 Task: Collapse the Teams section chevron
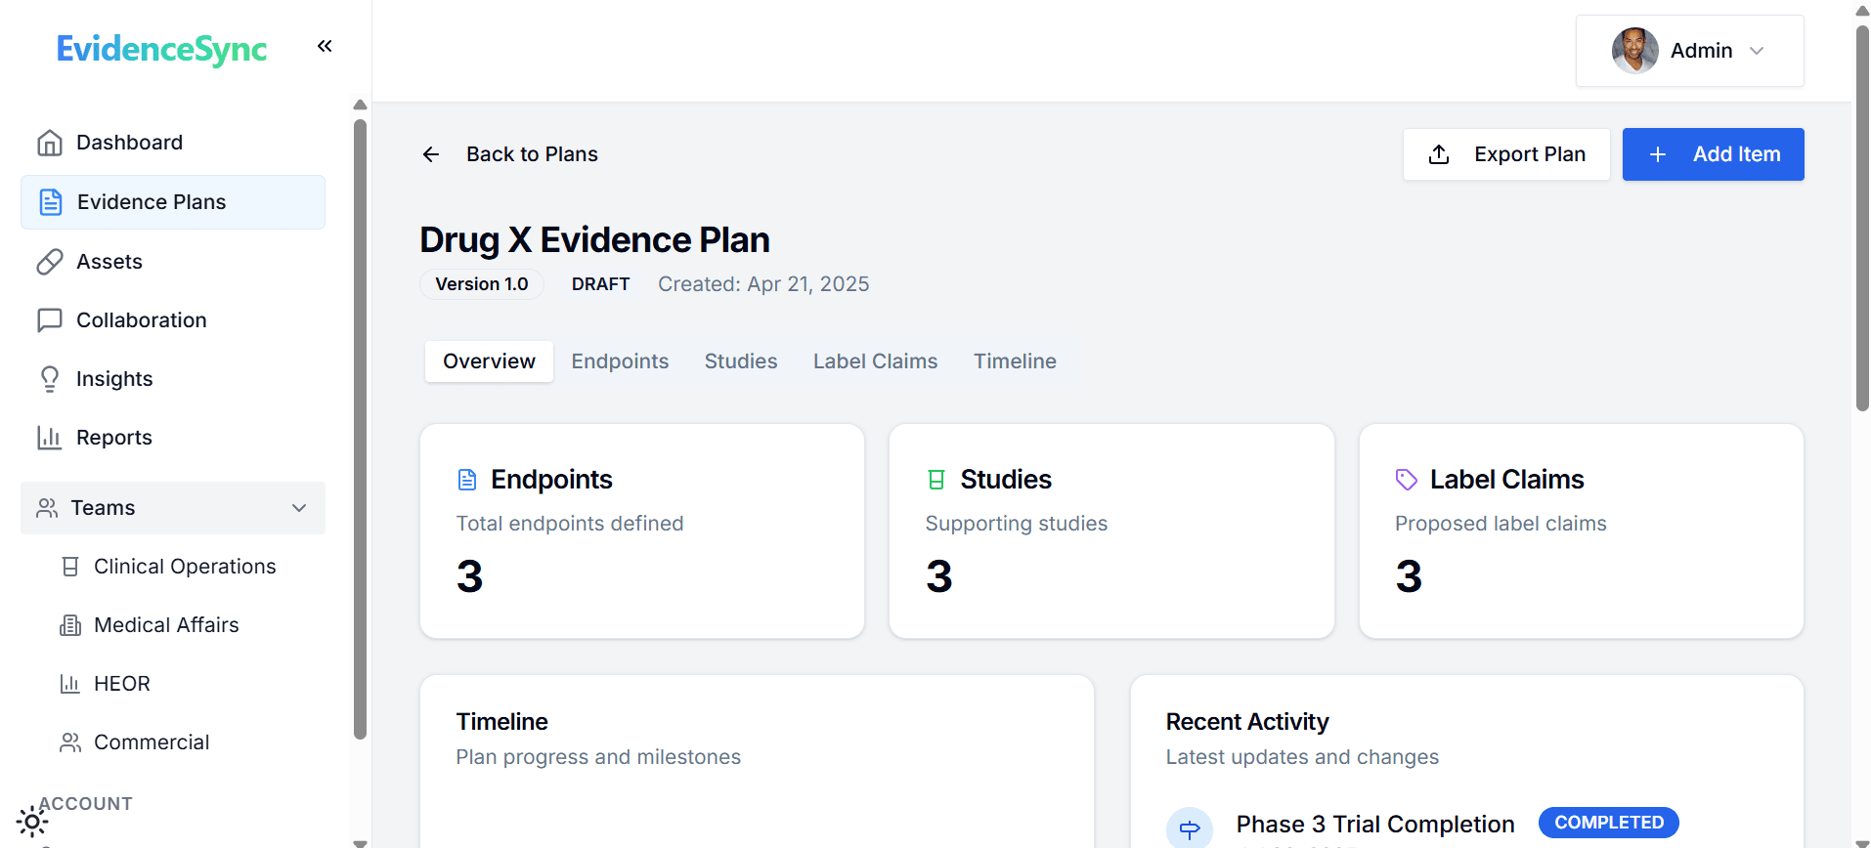[299, 508]
